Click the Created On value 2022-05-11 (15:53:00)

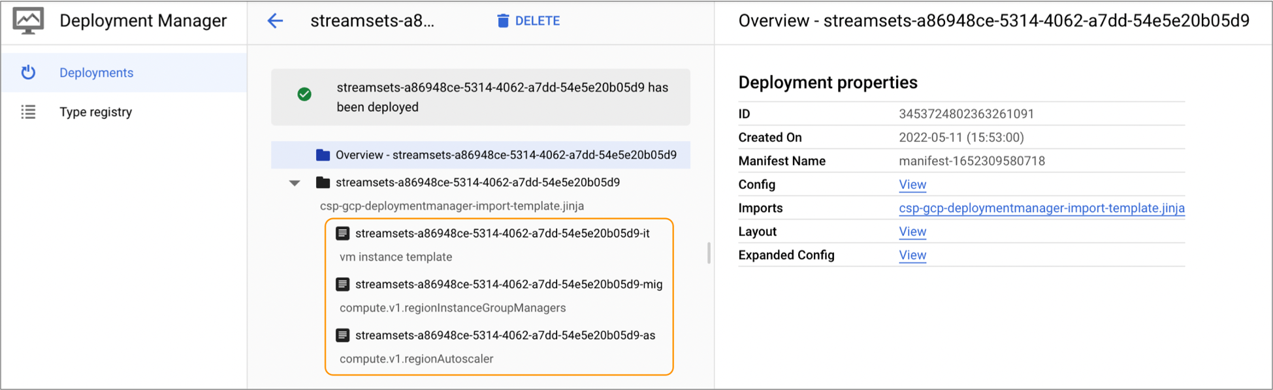click(x=961, y=137)
